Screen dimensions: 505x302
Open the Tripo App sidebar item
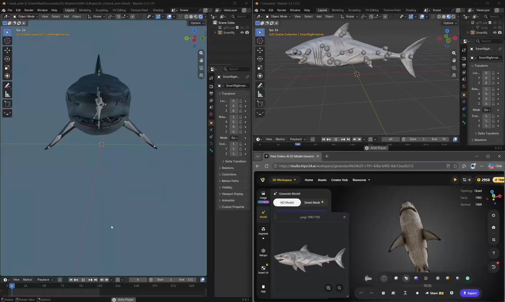pyautogui.click(x=263, y=289)
